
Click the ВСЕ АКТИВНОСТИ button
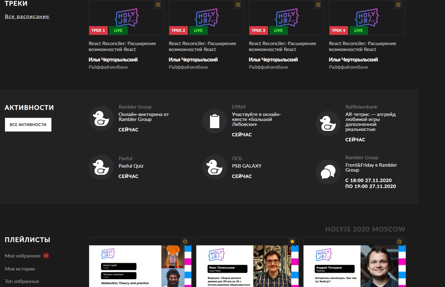(28, 125)
